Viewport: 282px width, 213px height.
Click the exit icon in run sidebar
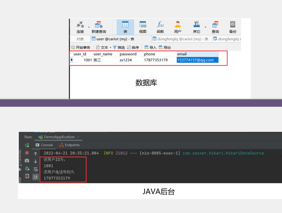point(27,176)
